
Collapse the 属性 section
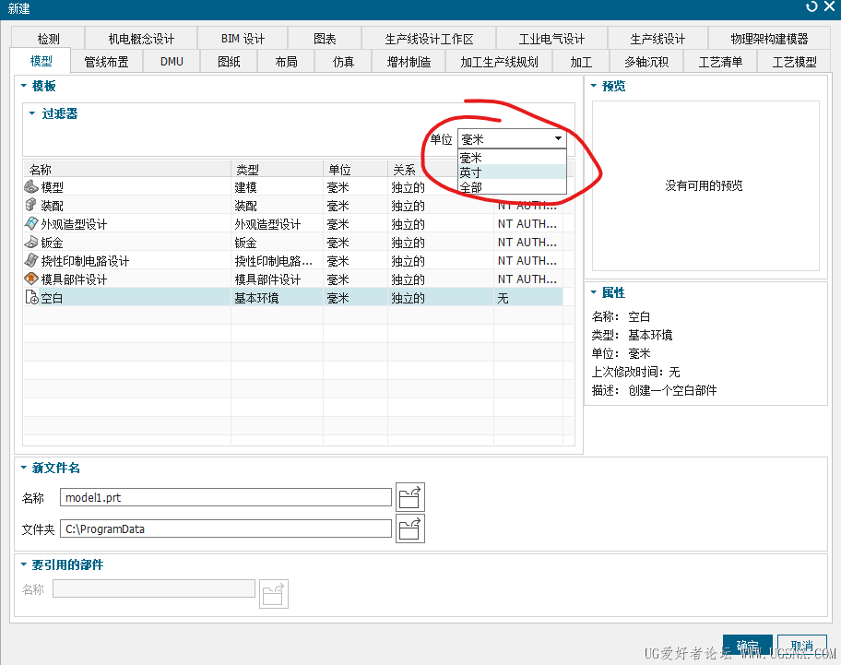tap(594, 292)
